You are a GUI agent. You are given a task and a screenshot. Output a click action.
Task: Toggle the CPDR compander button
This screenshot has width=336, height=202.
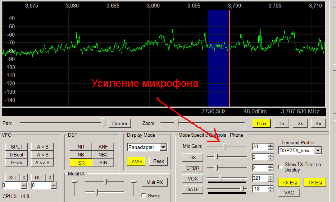(192, 168)
